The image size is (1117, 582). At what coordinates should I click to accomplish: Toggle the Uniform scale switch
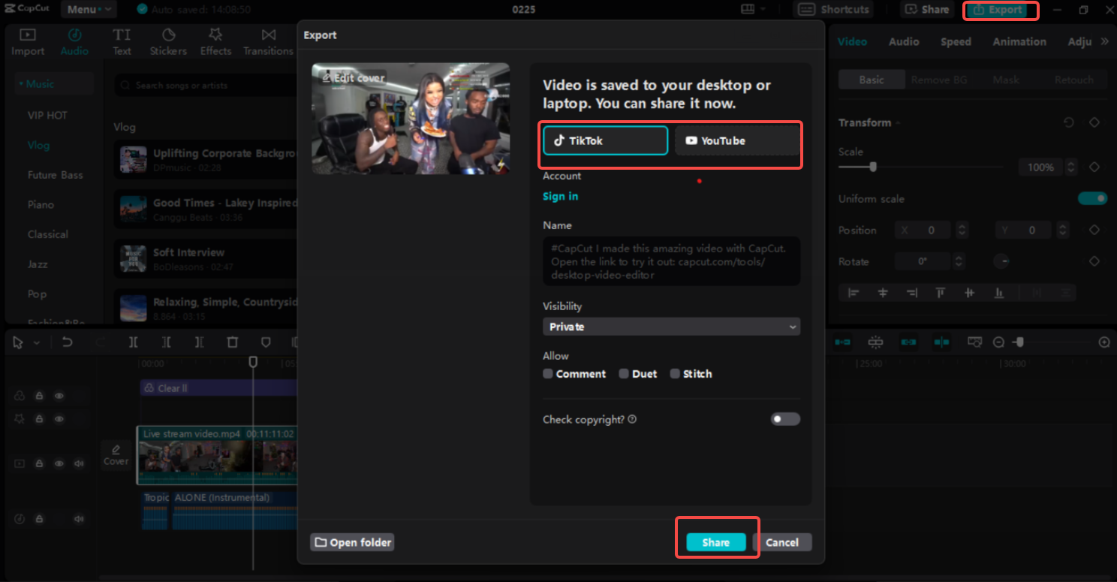[x=1092, y=198]
